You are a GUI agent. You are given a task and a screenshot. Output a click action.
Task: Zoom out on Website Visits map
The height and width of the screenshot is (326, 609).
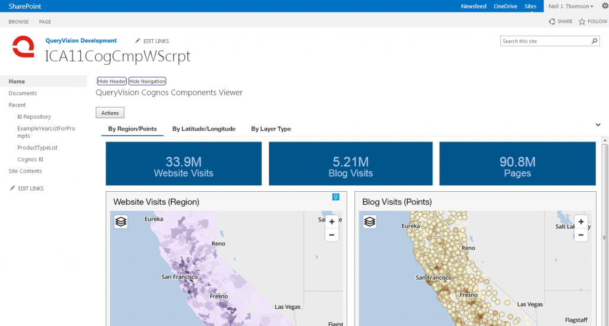[332, 235]
